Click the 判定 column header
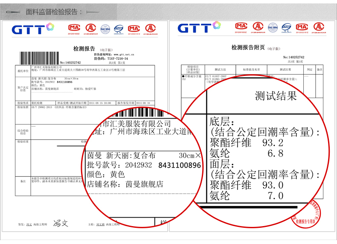The height and width of the screenshot is (244, 337). pyautogui.click(x=310, y=70)
